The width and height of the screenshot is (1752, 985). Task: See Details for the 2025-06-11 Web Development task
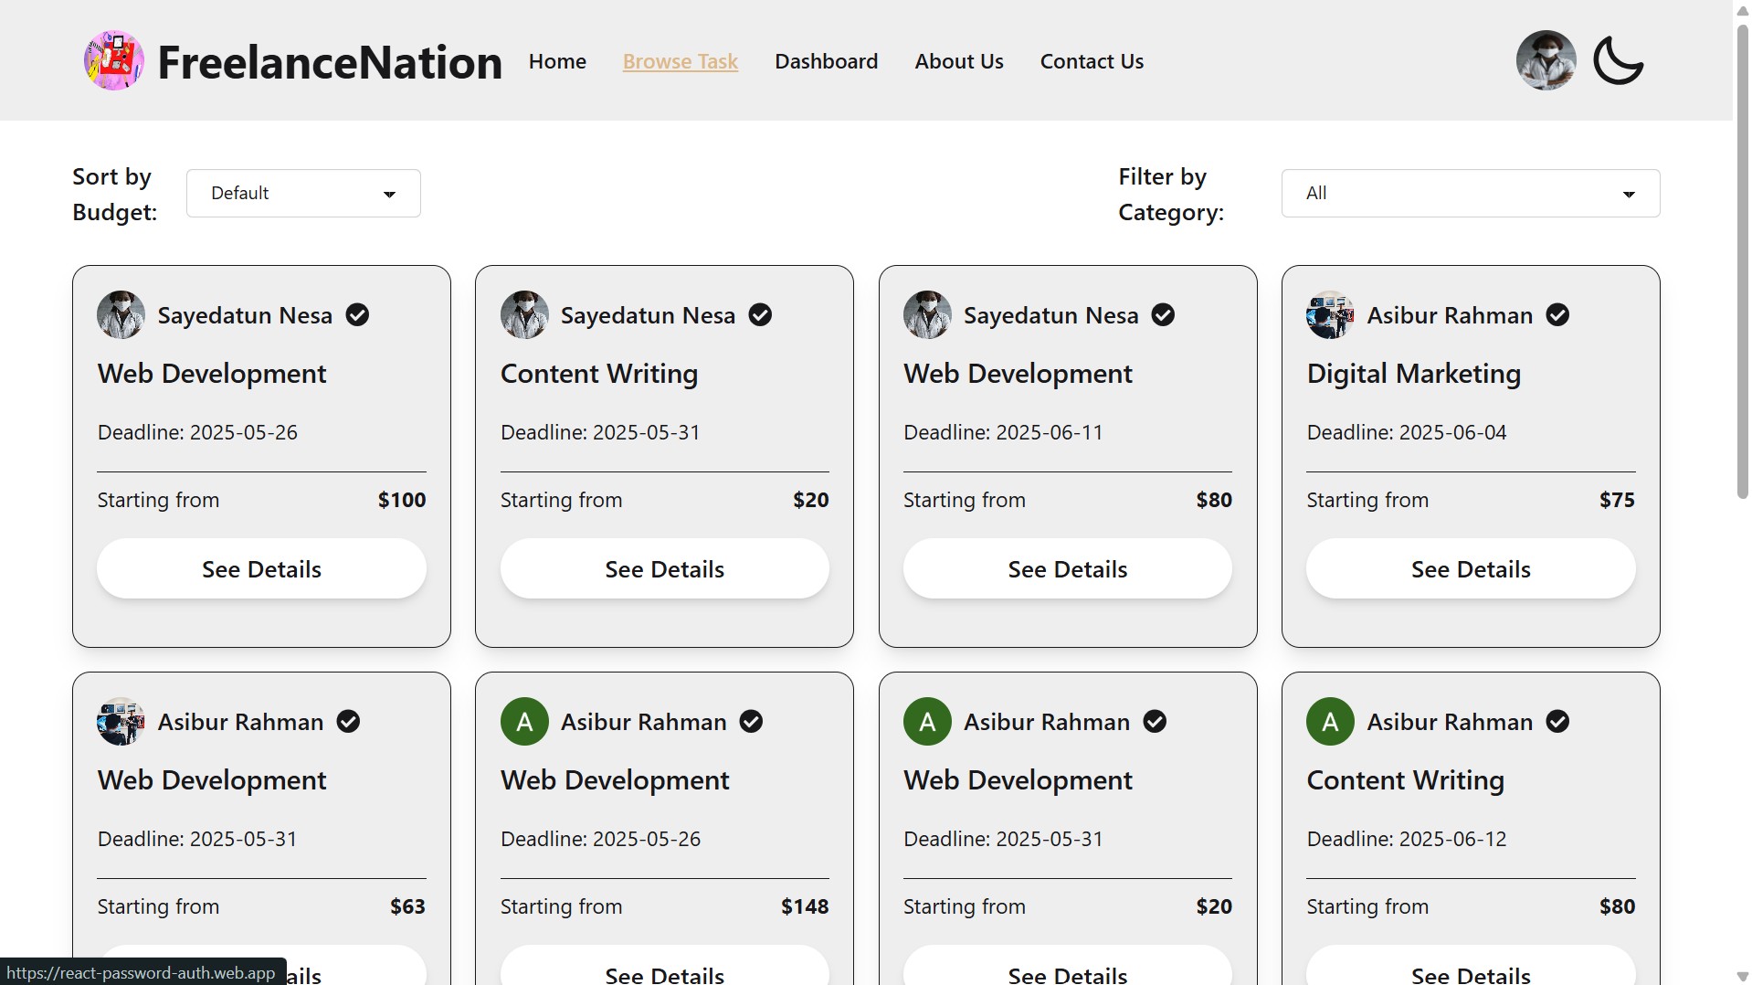tap(1067, 568)
